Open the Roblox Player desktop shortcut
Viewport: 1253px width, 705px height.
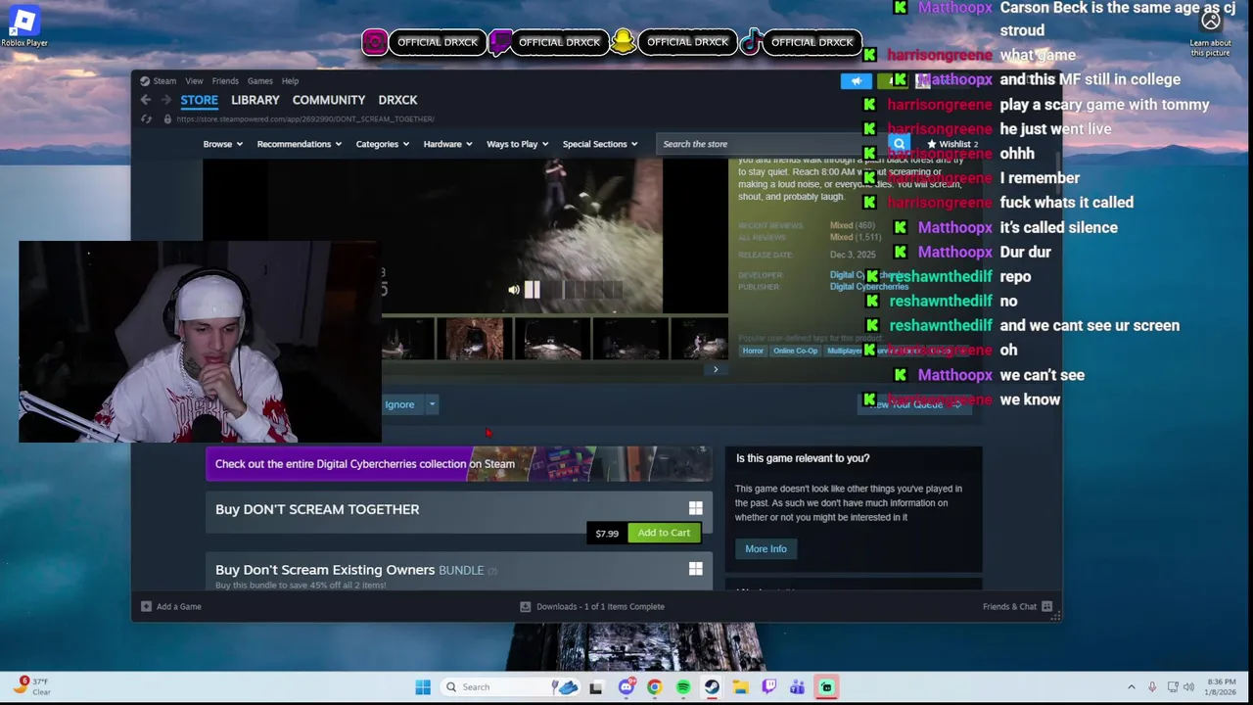(x=23, y=26)
